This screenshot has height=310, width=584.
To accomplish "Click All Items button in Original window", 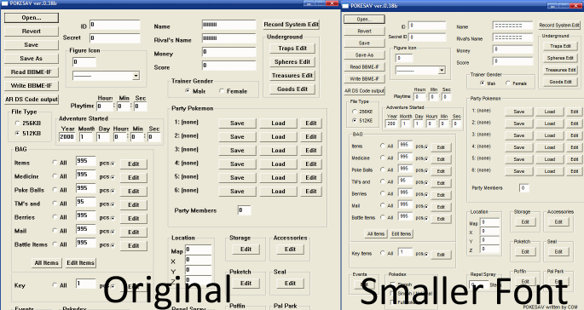I will coord(47,263).
